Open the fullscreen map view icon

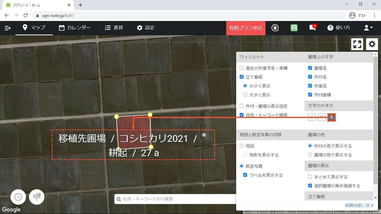pos(357,44)
